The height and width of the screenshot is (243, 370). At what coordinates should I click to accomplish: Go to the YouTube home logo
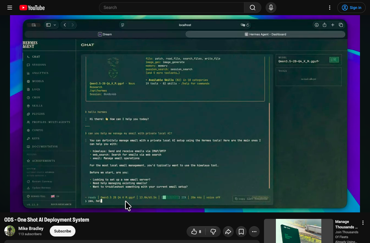click(x=32, y=8)
